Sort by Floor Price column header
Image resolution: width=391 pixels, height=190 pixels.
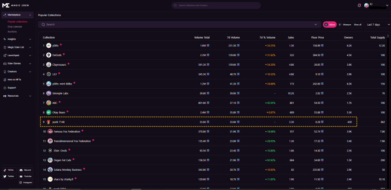point(317,37)
